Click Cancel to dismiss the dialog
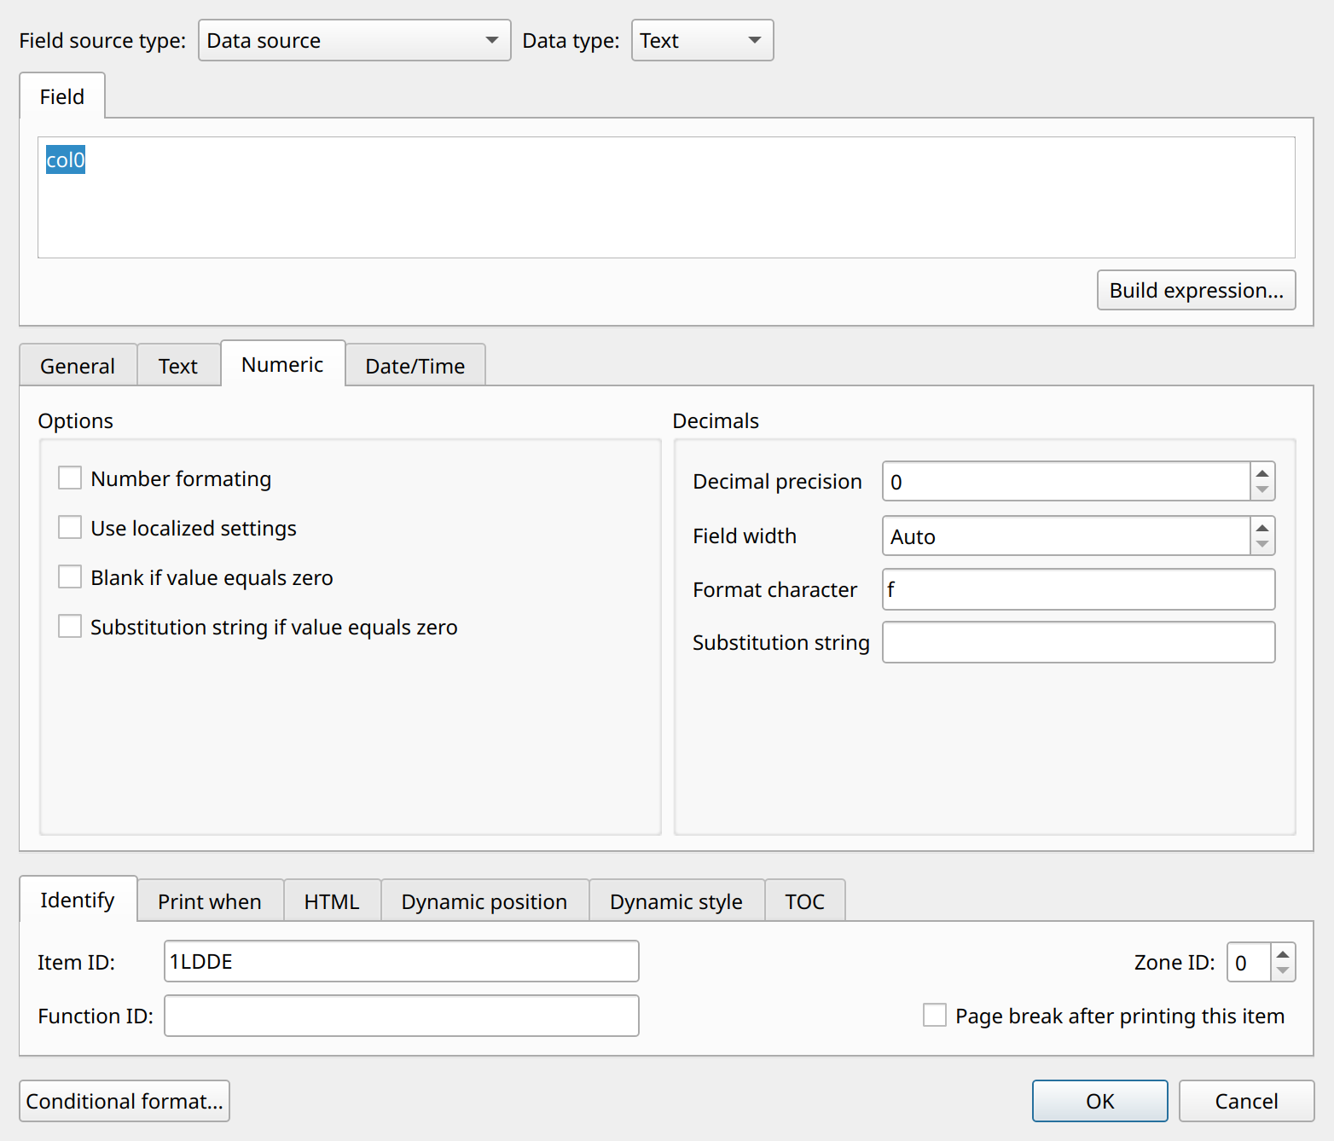 tap(1246, 1101)
